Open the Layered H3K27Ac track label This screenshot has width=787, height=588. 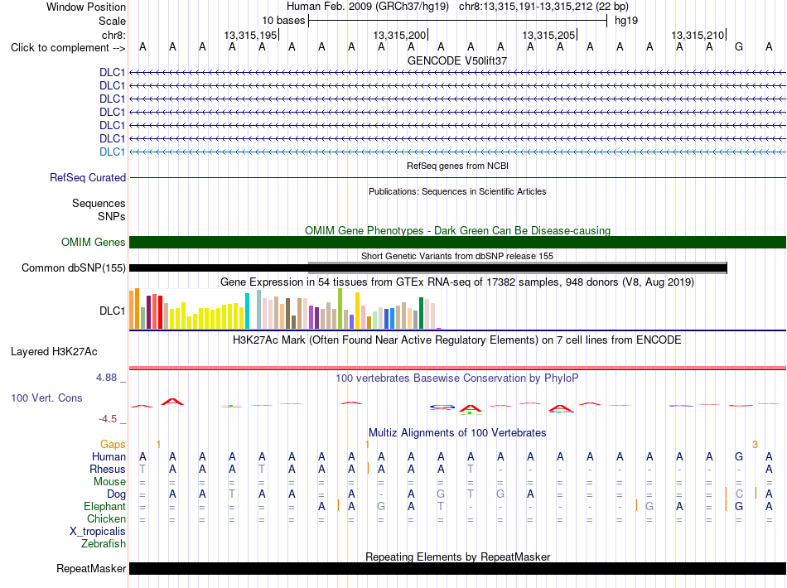54,352
